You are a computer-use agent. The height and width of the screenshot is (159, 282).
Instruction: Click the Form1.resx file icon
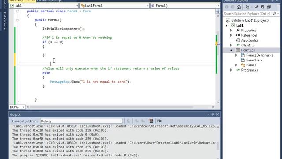(243, 60)
